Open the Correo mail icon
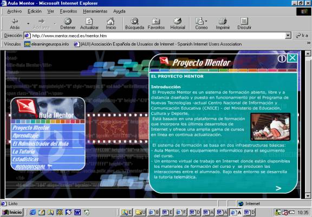The image size is (312, 217). (x=201, y=24)
